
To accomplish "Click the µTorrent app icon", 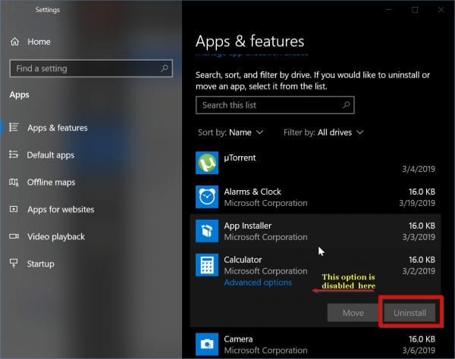I will tap(207, 163).
